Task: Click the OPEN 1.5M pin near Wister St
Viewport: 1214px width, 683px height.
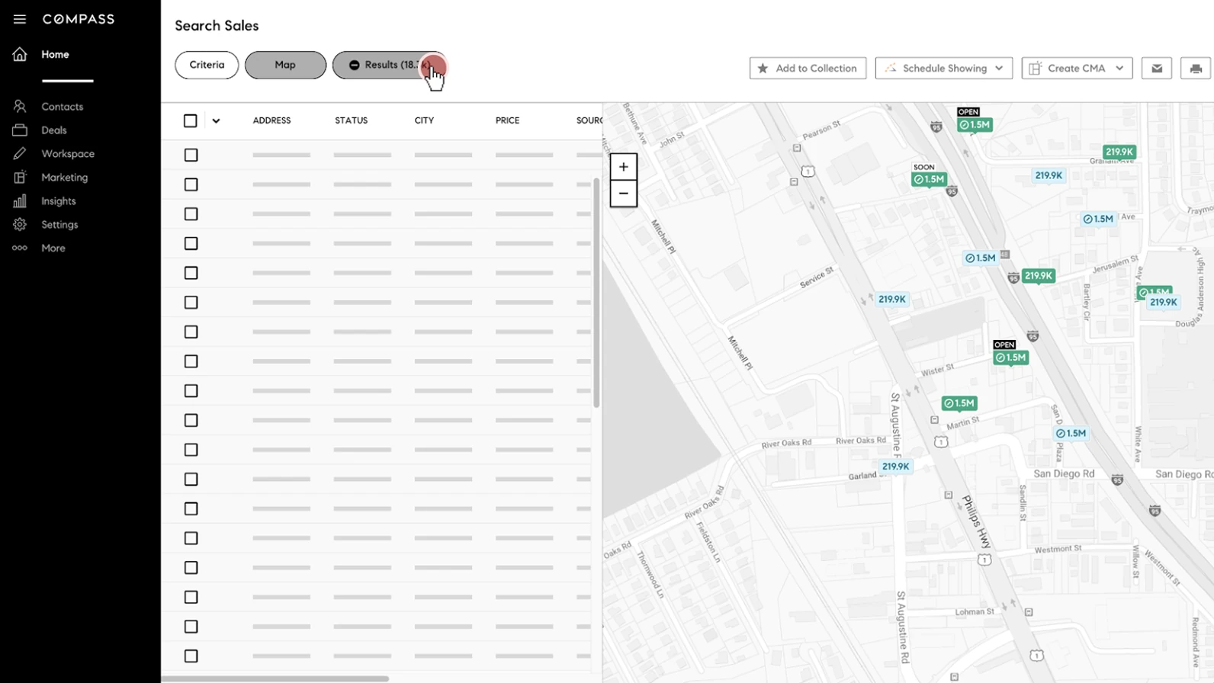Action: 1011,357
